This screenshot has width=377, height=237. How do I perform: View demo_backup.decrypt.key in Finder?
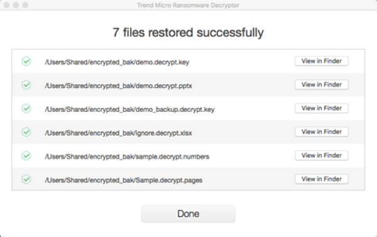tap(322, 108)
